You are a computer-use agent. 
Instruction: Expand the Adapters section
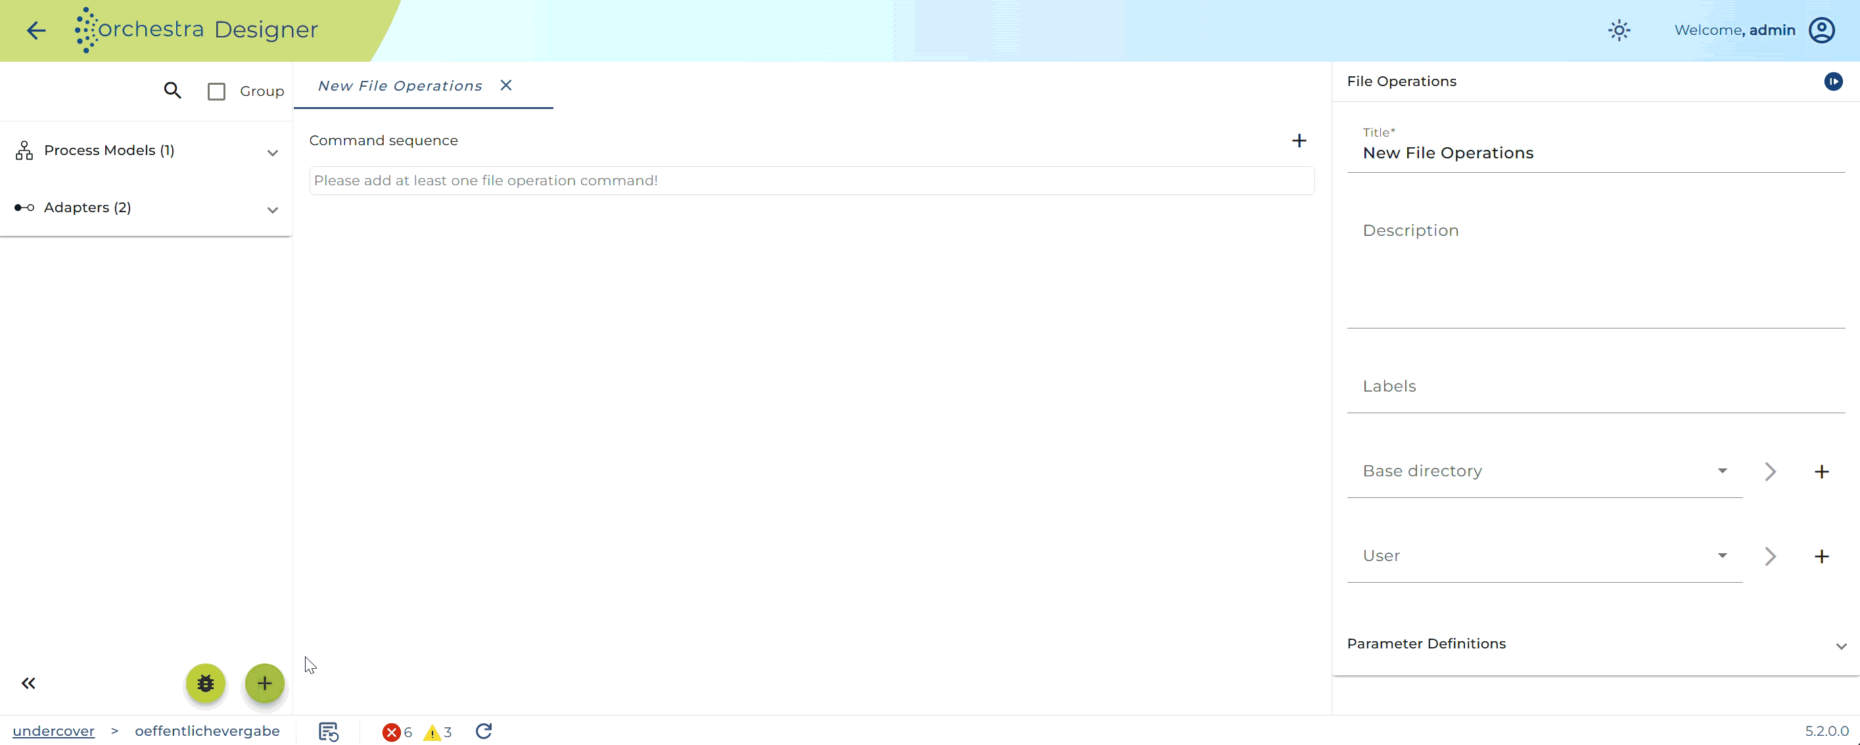tap(146, 208)
